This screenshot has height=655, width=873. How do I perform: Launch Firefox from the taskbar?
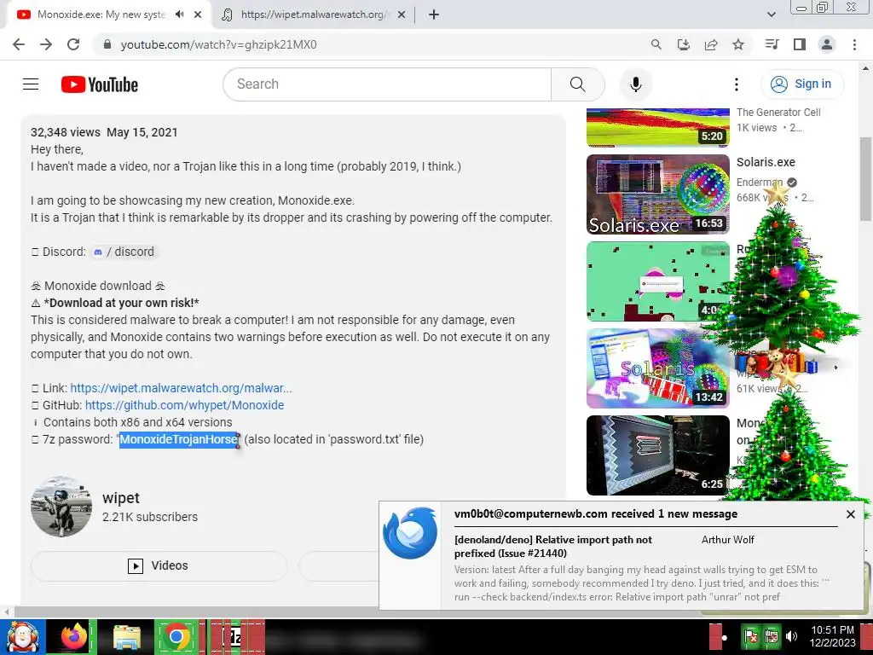click(x=74, y=636)
